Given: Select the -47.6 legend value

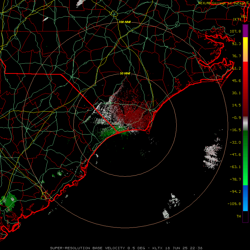Looking at the screenshot, I should [x=235, y=155].
